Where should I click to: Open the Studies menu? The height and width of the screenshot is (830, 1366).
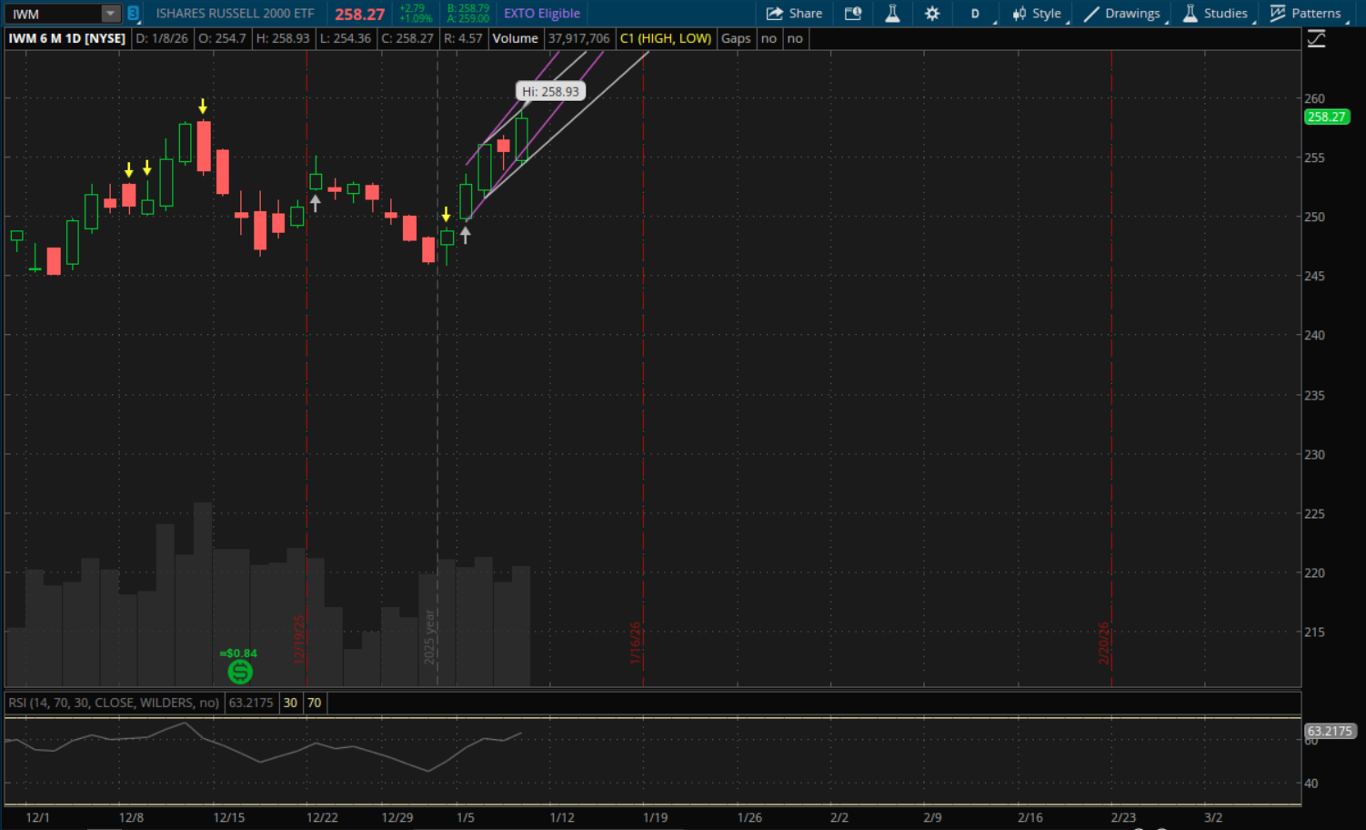[x=1216, y=14]
